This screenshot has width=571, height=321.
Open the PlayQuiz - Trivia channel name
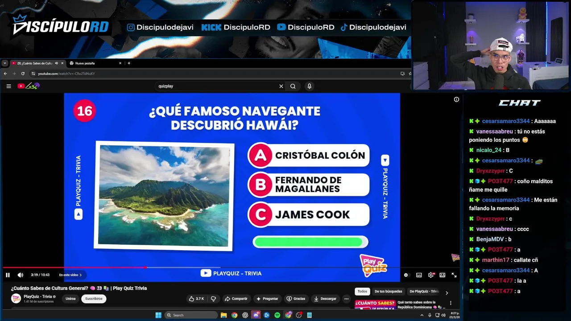(x=38, y=296)
